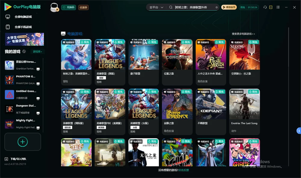301x178 pixels.
Task: Open the 英雄联盟PBE (美测服) card
Action: point(110,112)
